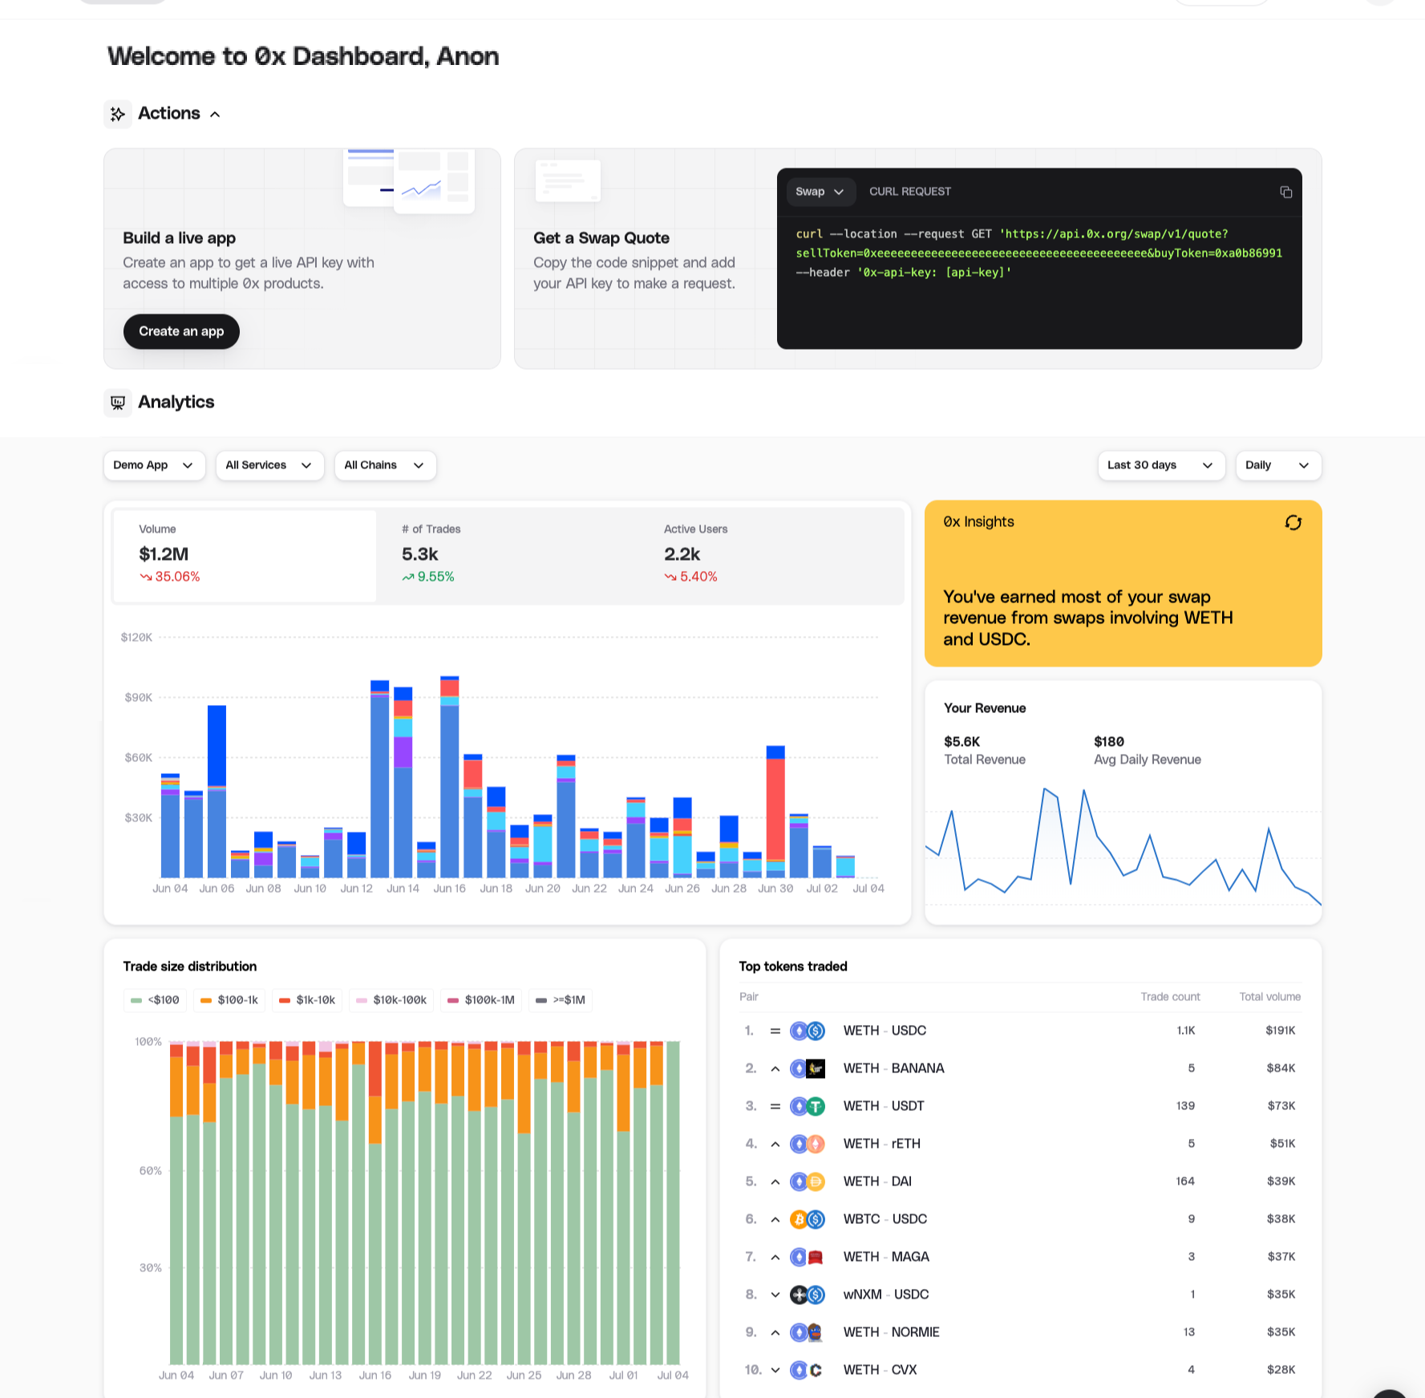Click the Create an app button
Viewport: 1425px width, 1398px height.
click(x=180, y=331)
